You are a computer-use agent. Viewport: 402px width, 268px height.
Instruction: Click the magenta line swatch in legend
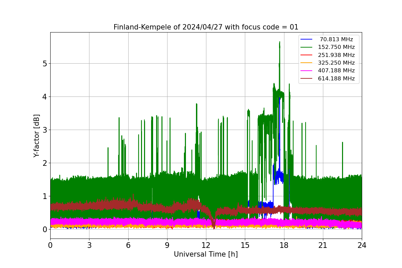(307, 71)
